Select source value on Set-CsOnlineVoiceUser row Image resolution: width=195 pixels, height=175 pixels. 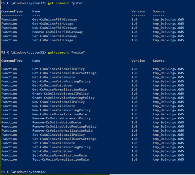tap(168, 151)
